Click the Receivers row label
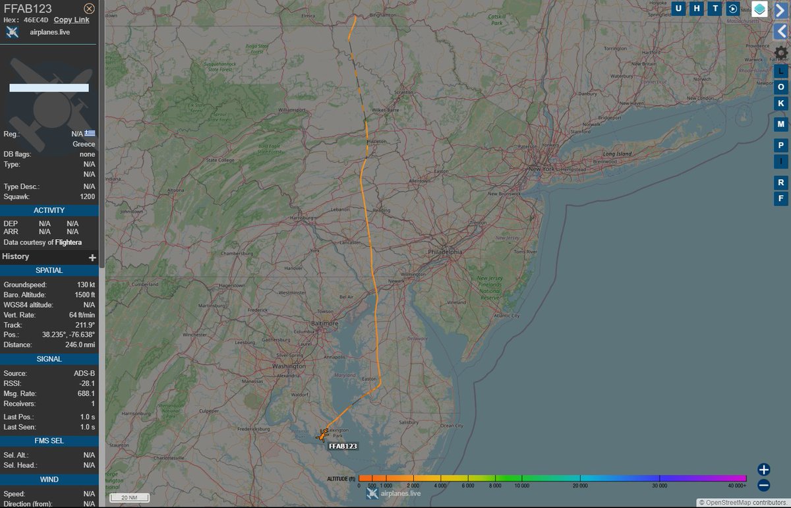The width and height of the screenshot is (791, 508). click(x=19, y=403)
